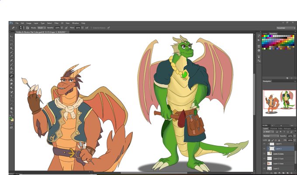The image size is (297, 175).
Task: Click the foreground color green swatch
Action: [x=10, y=118]
